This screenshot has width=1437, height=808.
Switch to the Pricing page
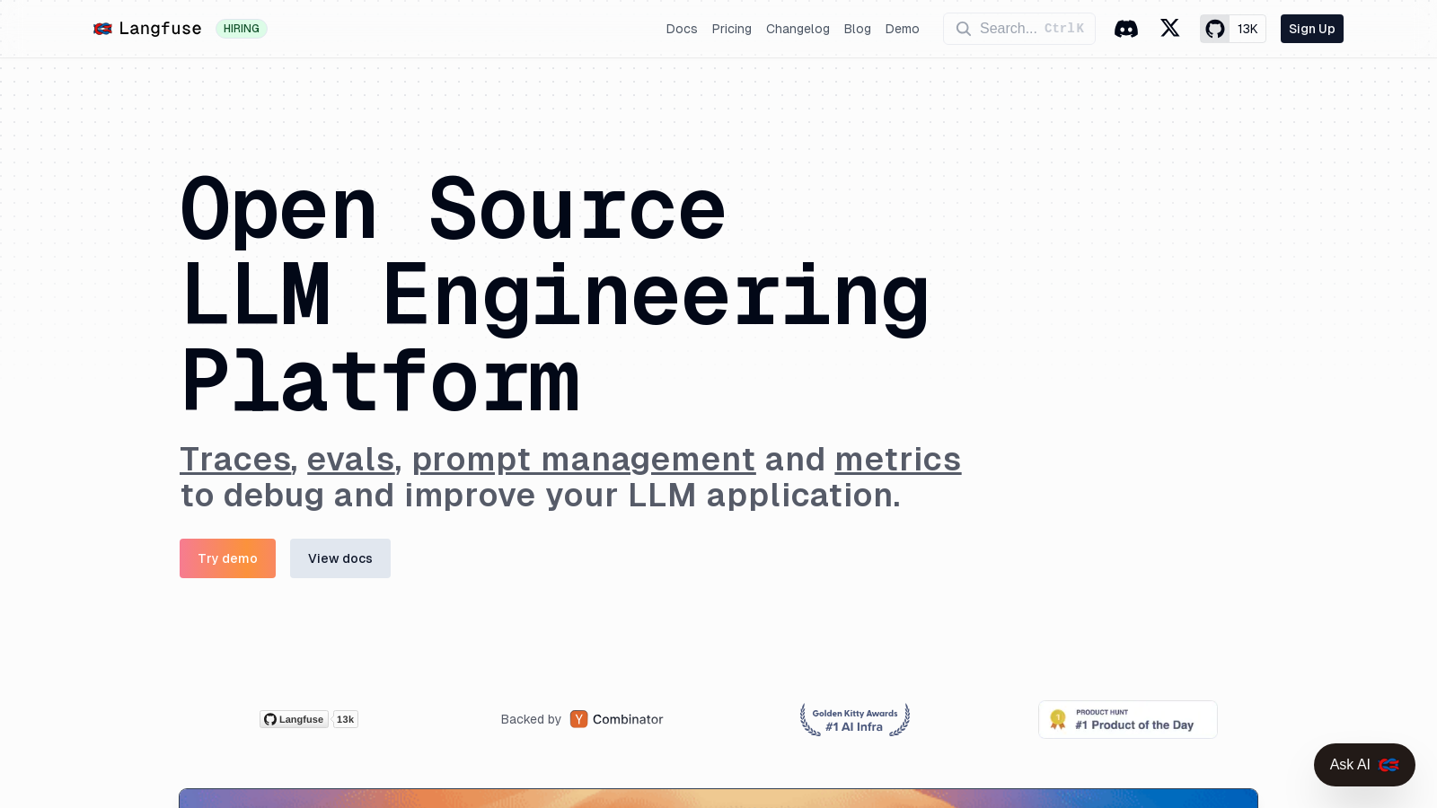tap(732, 29)
